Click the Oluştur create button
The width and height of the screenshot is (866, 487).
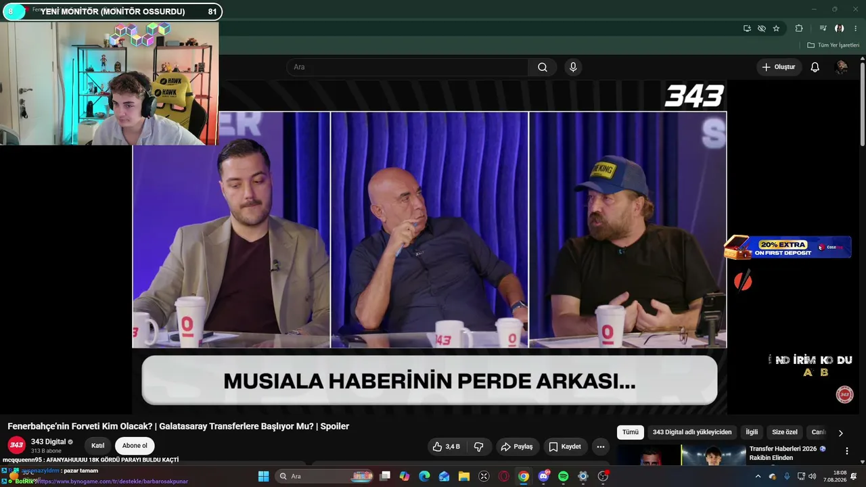[x=779, y=67]
